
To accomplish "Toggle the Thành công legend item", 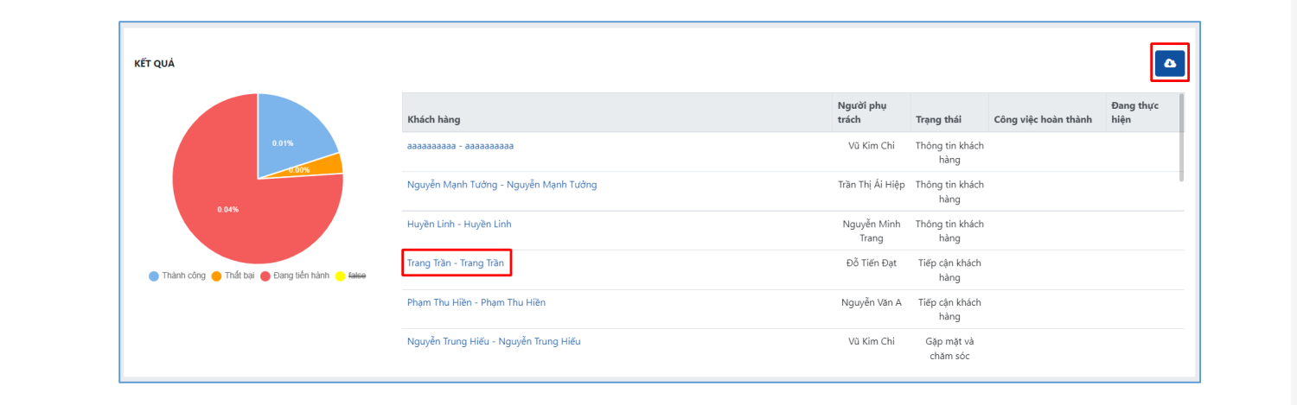I will point(177,275).
